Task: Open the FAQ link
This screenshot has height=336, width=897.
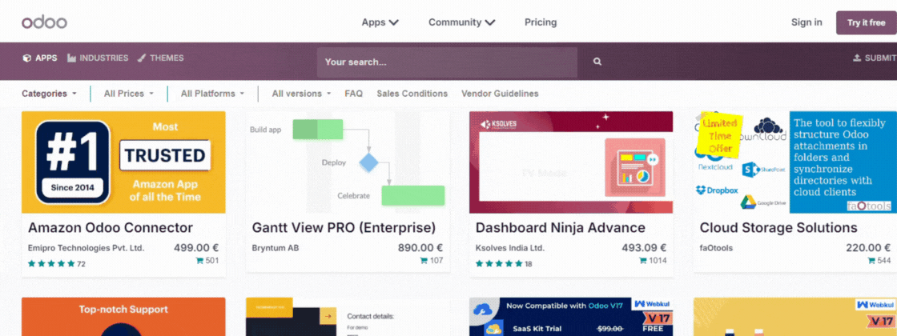Action: coord(353,93)
